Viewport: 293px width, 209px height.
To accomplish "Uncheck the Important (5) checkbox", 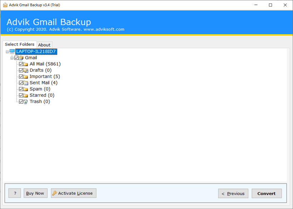I will [x=21, y=77].
